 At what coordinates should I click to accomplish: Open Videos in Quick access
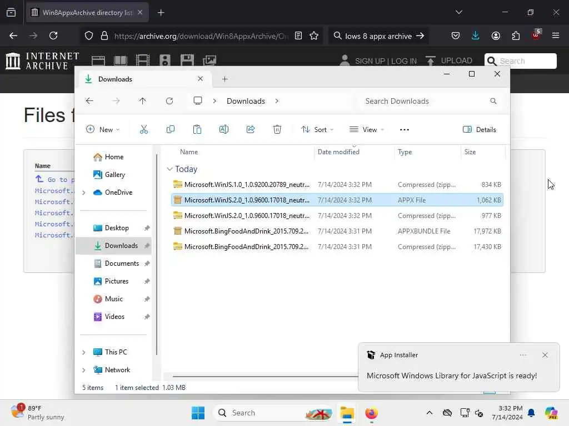click(114, 317)
